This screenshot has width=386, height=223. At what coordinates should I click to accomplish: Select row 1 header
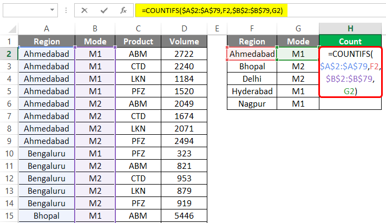pos(9,41)
